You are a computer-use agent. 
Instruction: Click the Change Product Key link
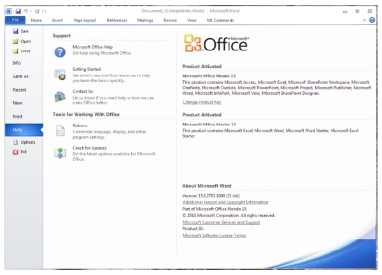coord(202,102)
